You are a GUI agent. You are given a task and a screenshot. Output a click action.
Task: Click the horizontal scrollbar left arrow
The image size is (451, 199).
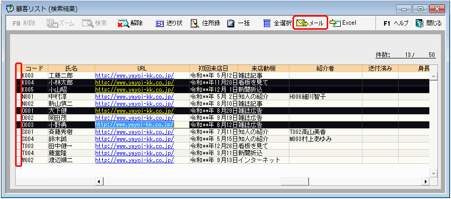[x=99, y=182]
